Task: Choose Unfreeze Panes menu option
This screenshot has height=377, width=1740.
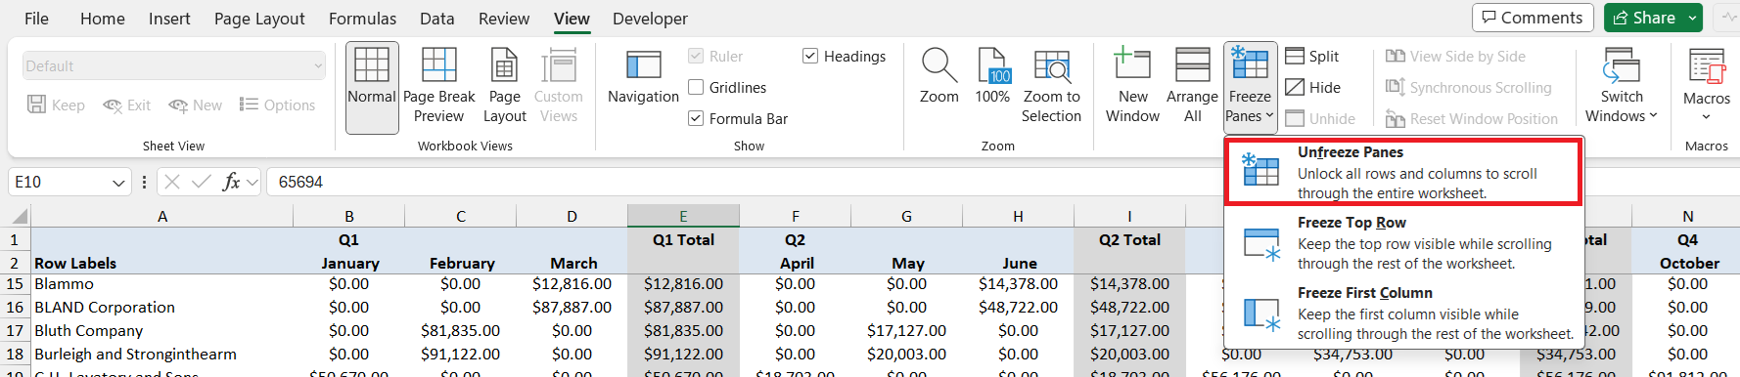Action: 1403,172
